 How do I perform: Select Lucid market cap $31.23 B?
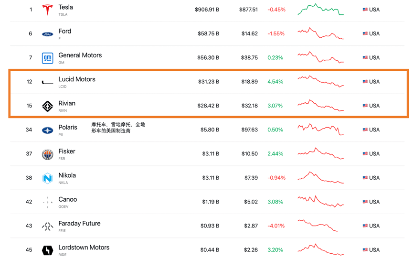[x=209, y=82]
